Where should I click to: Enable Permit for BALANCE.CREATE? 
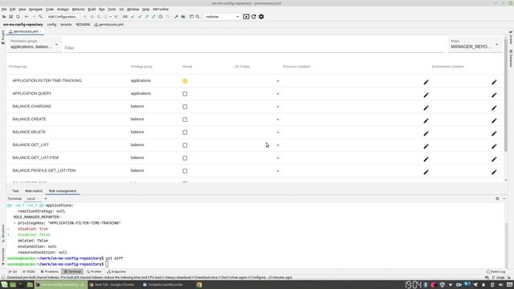click(x=185, y=120)
